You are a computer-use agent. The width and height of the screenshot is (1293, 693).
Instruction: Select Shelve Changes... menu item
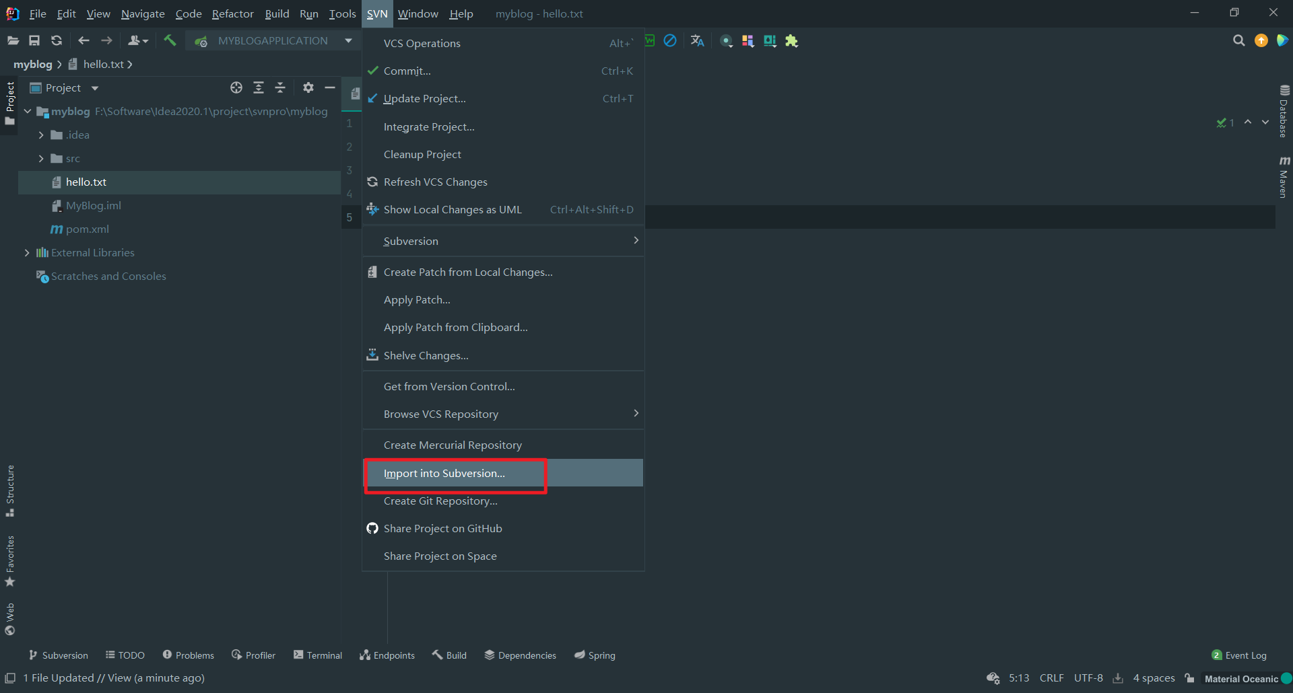pos(503,355)
